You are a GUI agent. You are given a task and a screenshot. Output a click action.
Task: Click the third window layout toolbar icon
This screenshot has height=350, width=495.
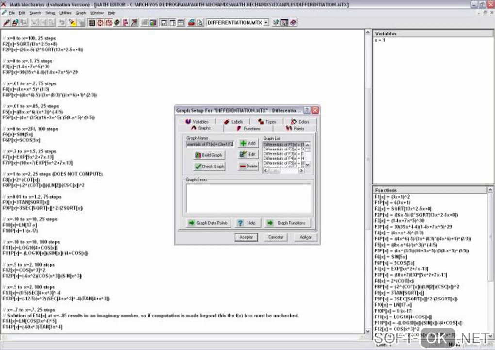181,23
